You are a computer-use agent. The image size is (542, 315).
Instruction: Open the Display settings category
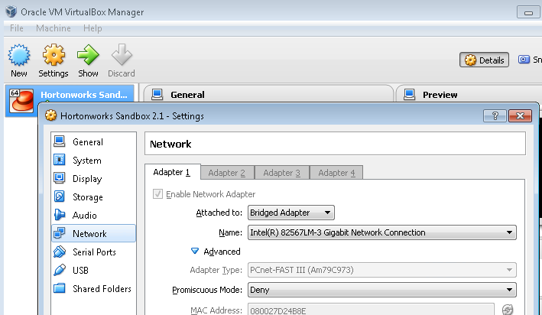[x=93, y=178]
